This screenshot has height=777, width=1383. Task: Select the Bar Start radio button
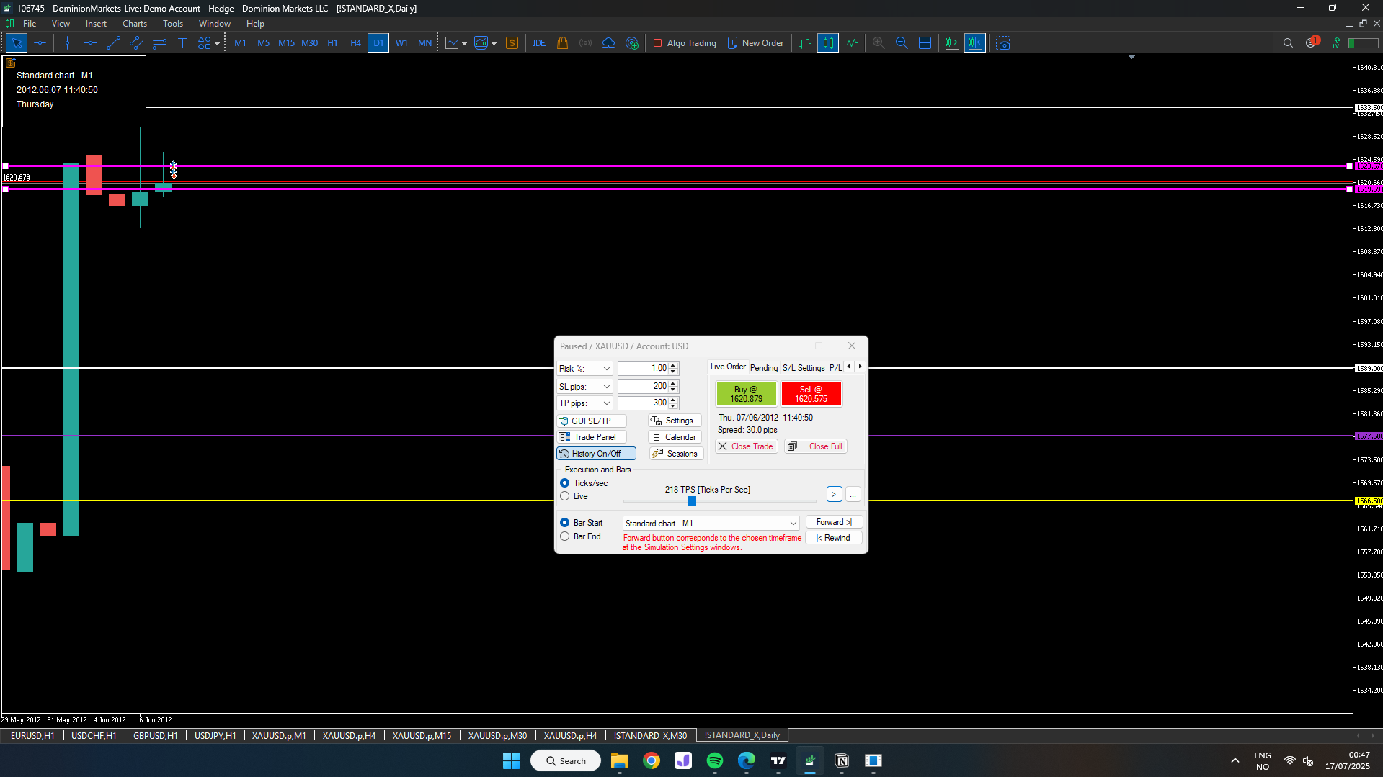click(565, 523)
